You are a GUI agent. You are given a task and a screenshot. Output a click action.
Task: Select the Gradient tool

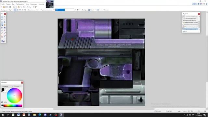[5, 28]
